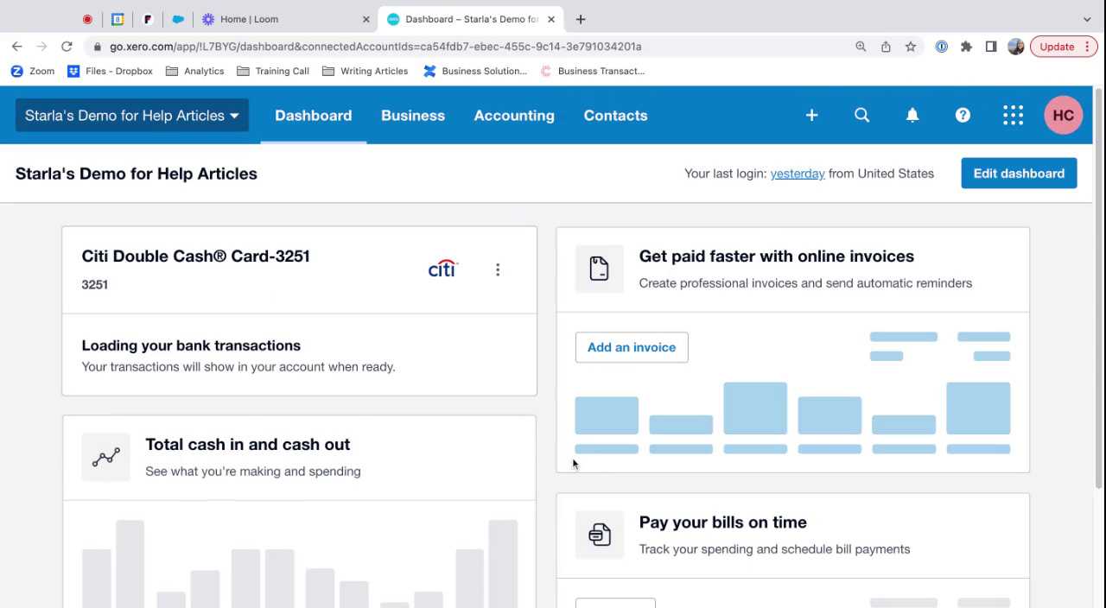Open the Business Solution bookmark
The image size is (1106, 608).
point(474,71)
